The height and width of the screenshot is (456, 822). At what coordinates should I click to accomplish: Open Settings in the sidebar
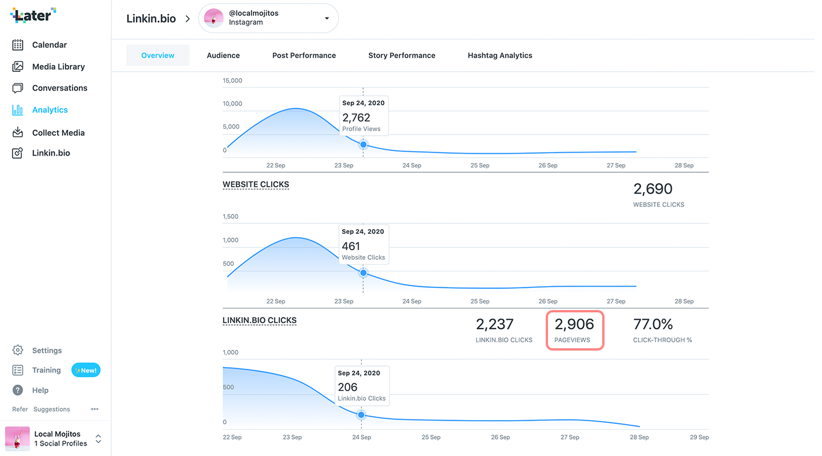point(47,351)
